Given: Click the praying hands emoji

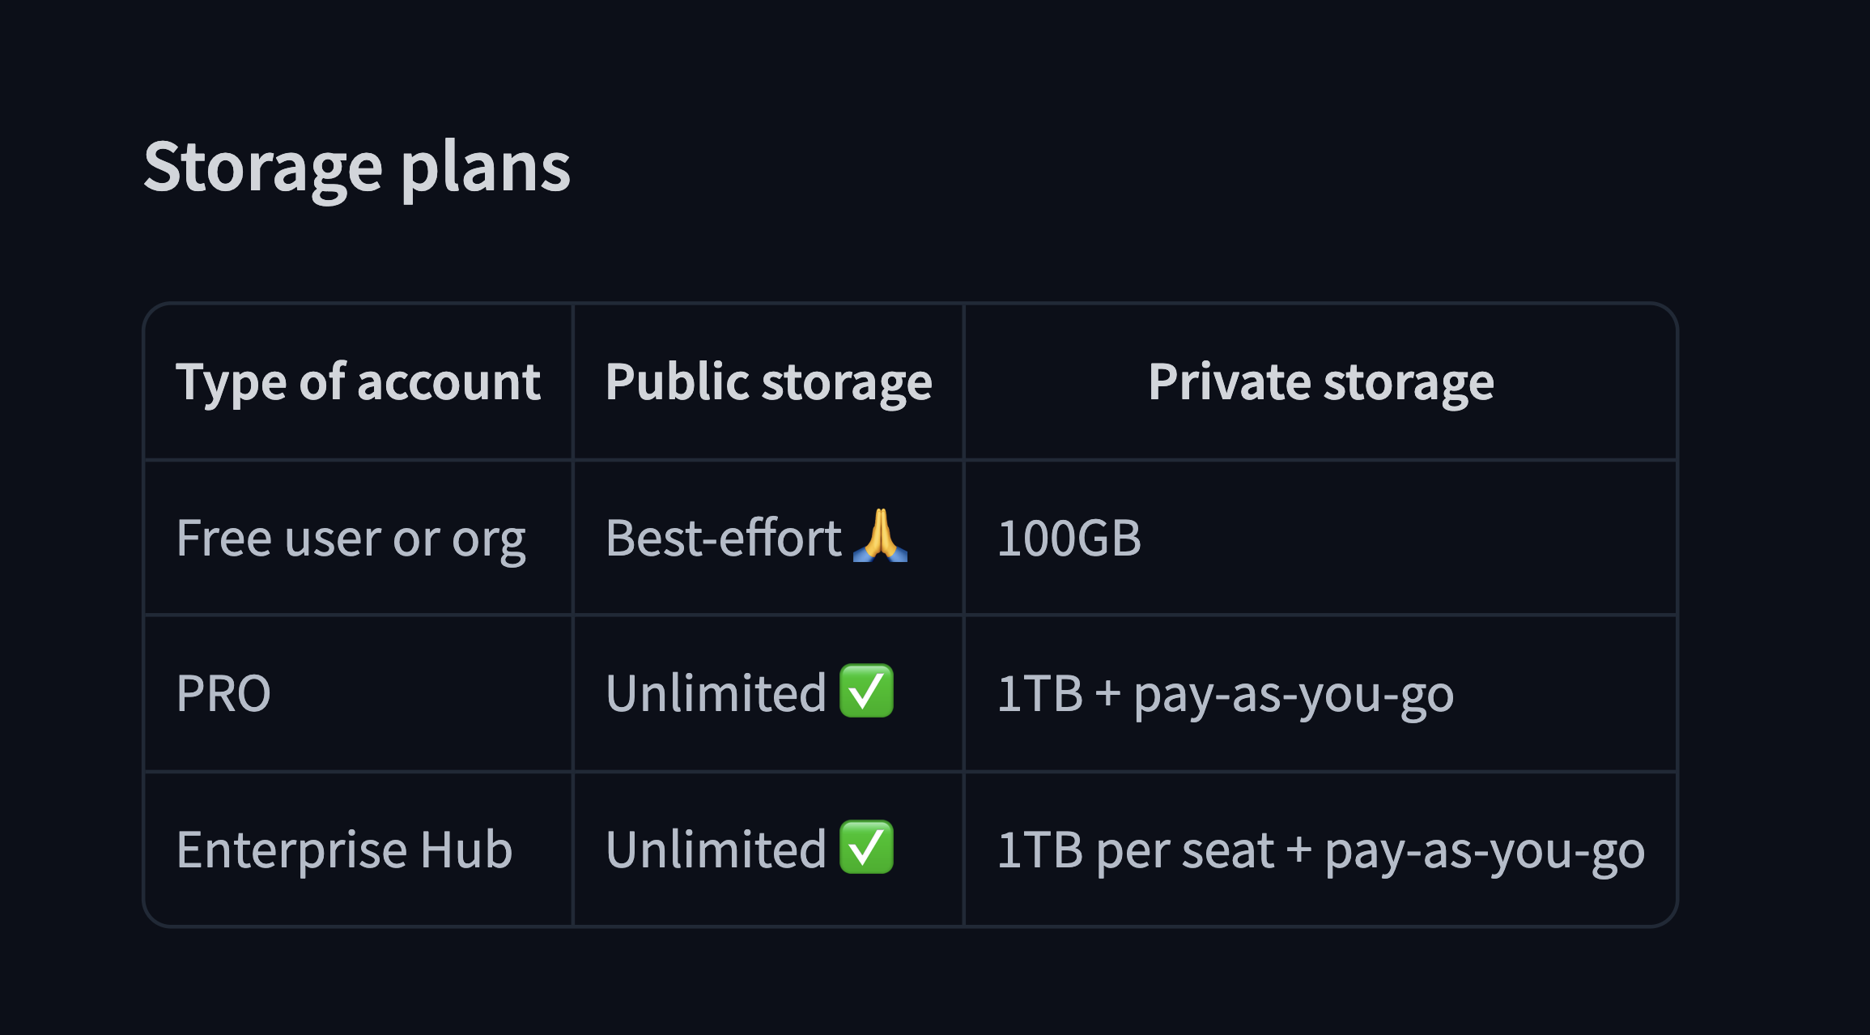Looking at the screenshot, I should click(880, 536).
